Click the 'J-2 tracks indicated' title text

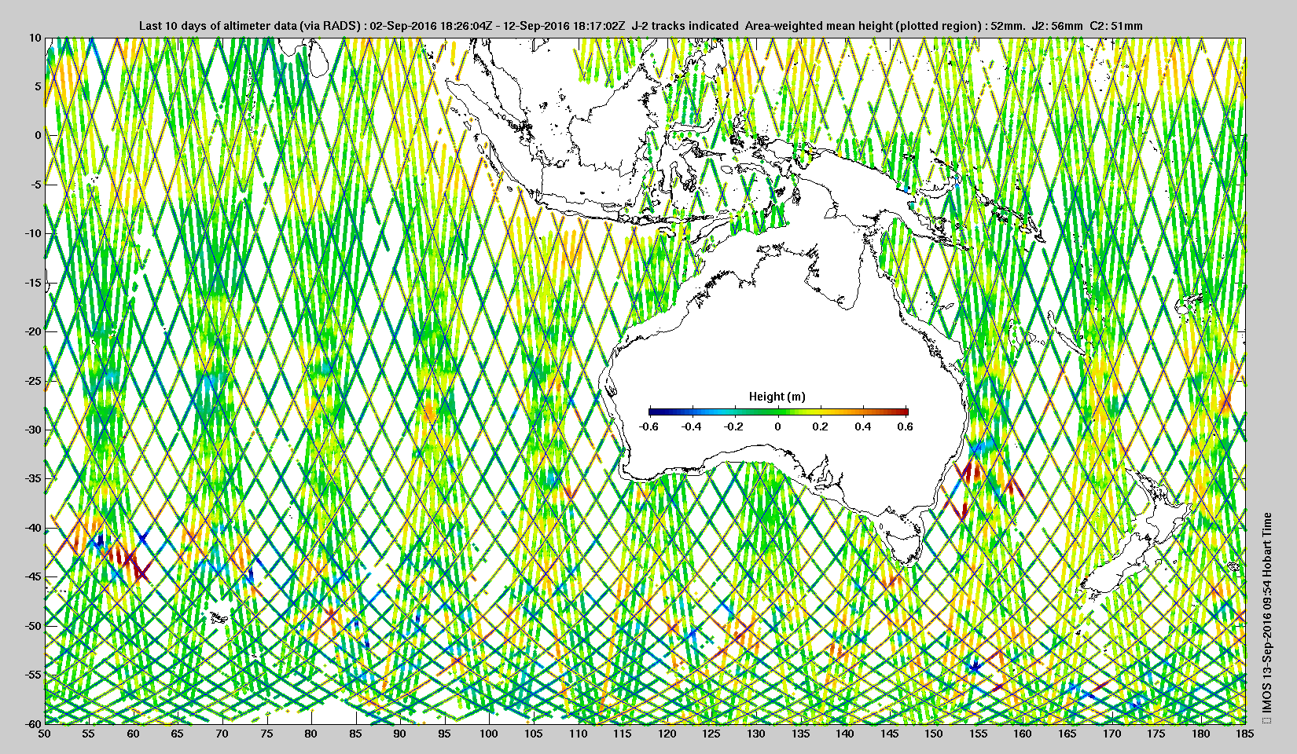(685, 26)
